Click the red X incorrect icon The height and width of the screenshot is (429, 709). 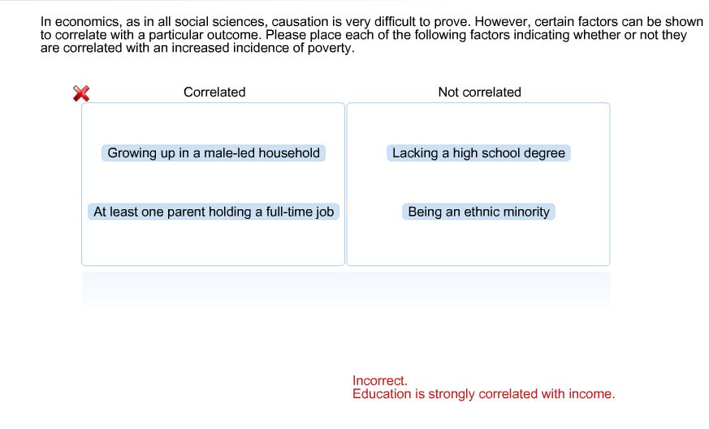tap(81, 93)
